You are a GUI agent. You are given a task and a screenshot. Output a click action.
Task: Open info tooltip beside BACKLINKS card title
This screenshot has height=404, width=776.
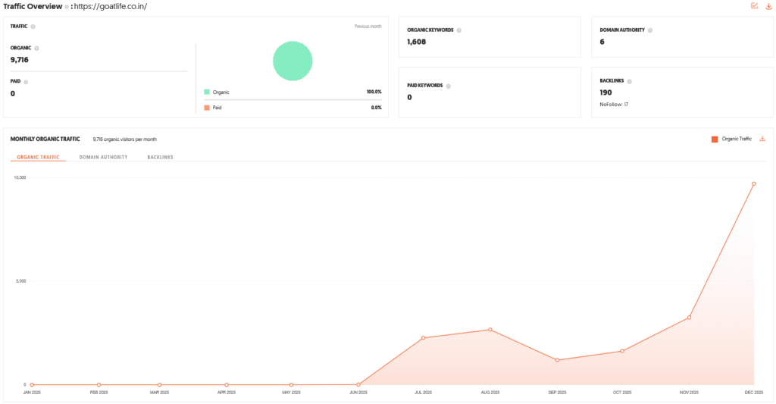pyautogui.click(x=630, y=81)
